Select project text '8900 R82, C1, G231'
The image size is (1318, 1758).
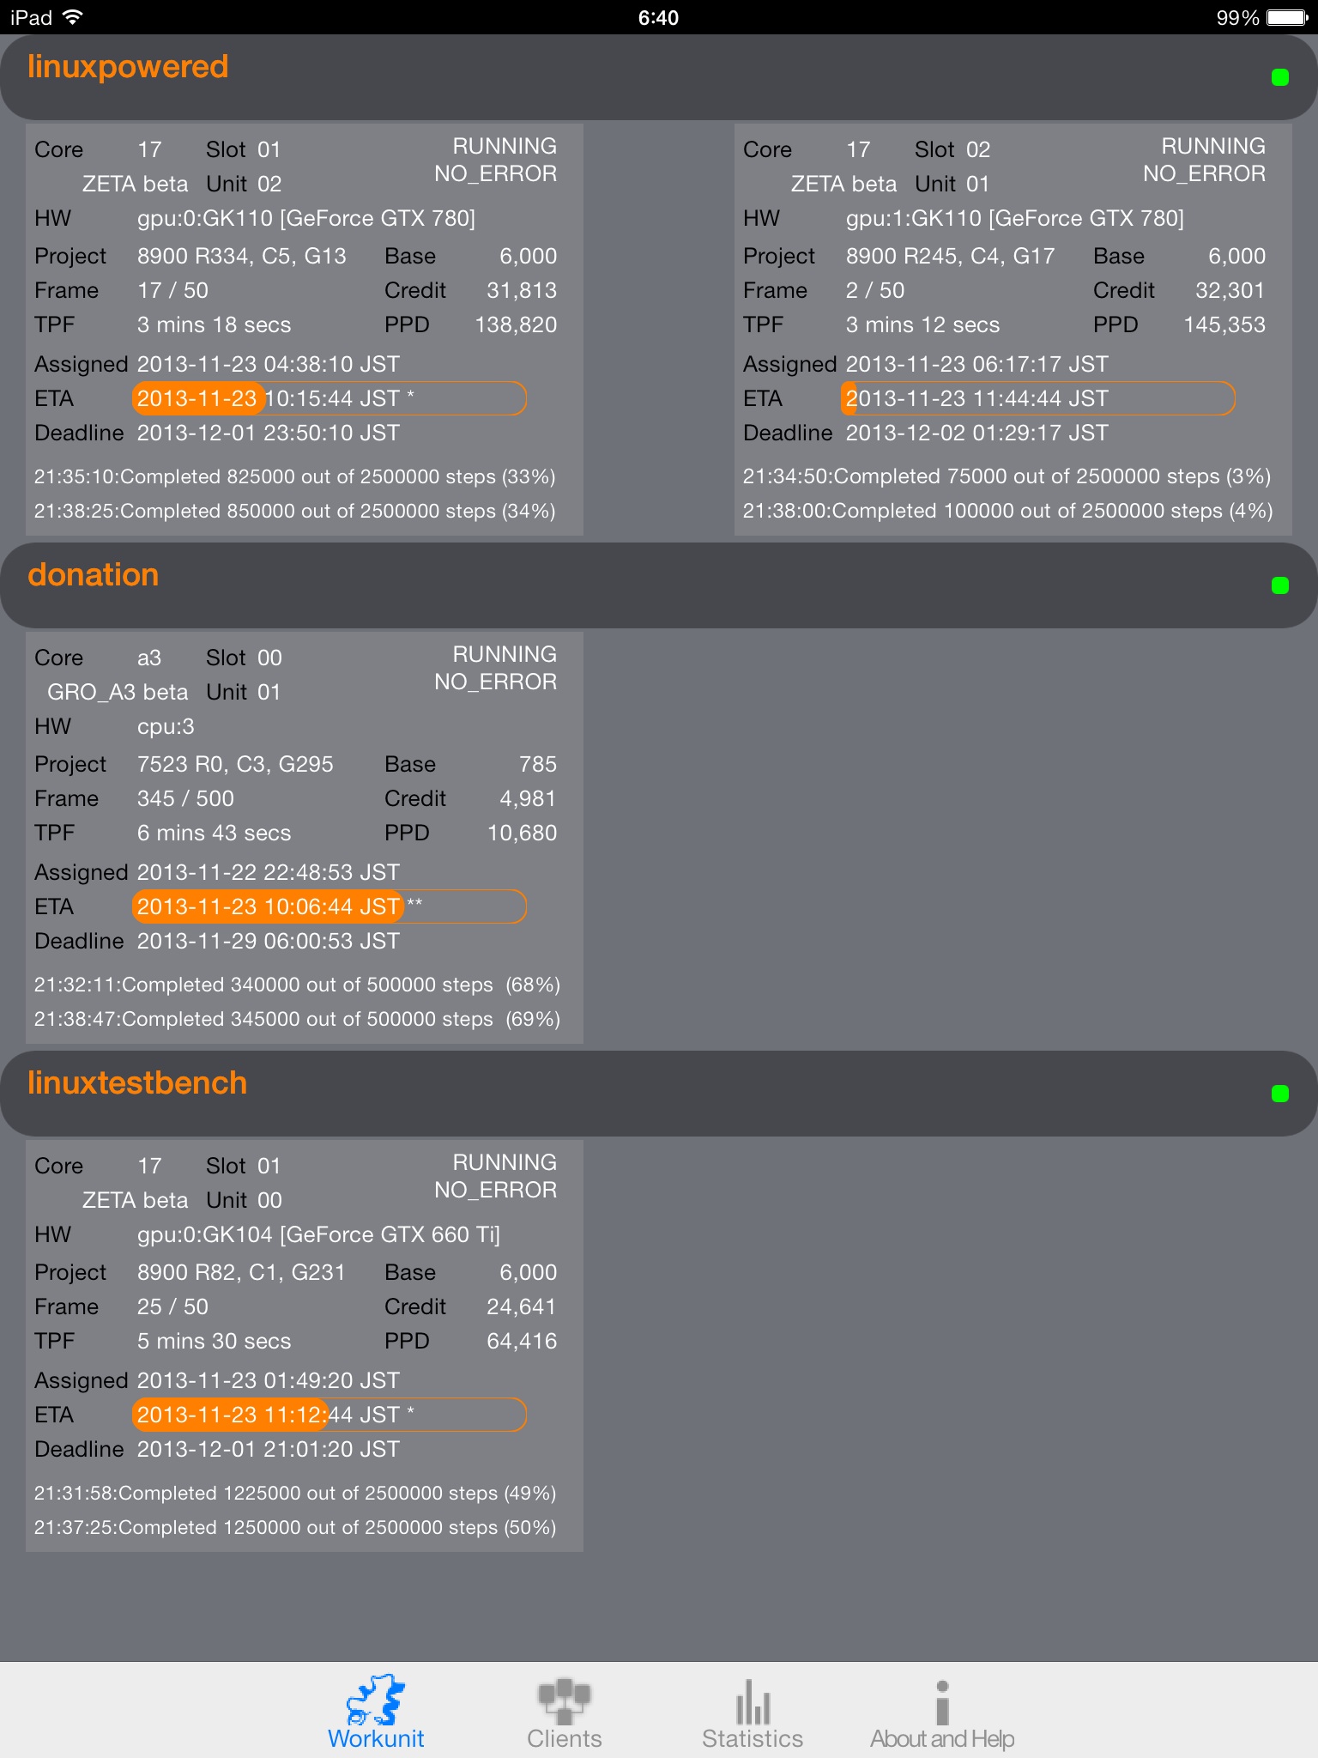[241, 1272]
